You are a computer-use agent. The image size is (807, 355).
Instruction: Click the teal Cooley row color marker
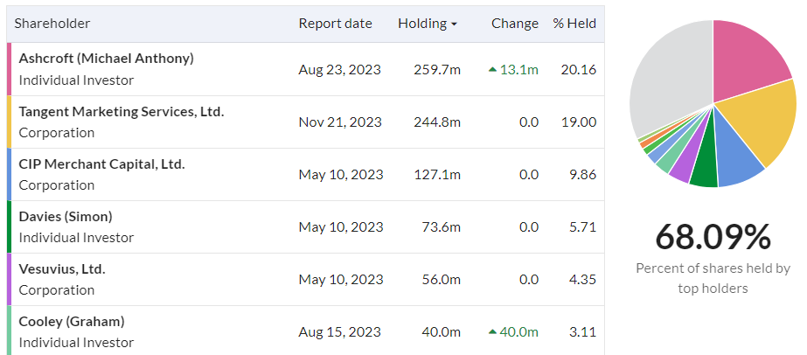tap(9, 331)
